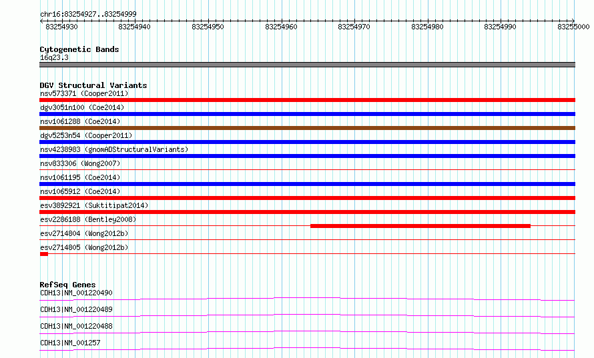The width and height of the screenshot is (594, 358).
Task: Click the Cytogenetic Bands track title
Action: (x=79, y=49)
